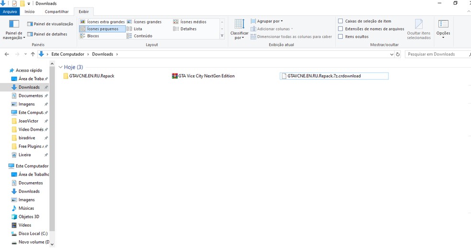Enable Itens ocultos checkbox

(340, 37)
